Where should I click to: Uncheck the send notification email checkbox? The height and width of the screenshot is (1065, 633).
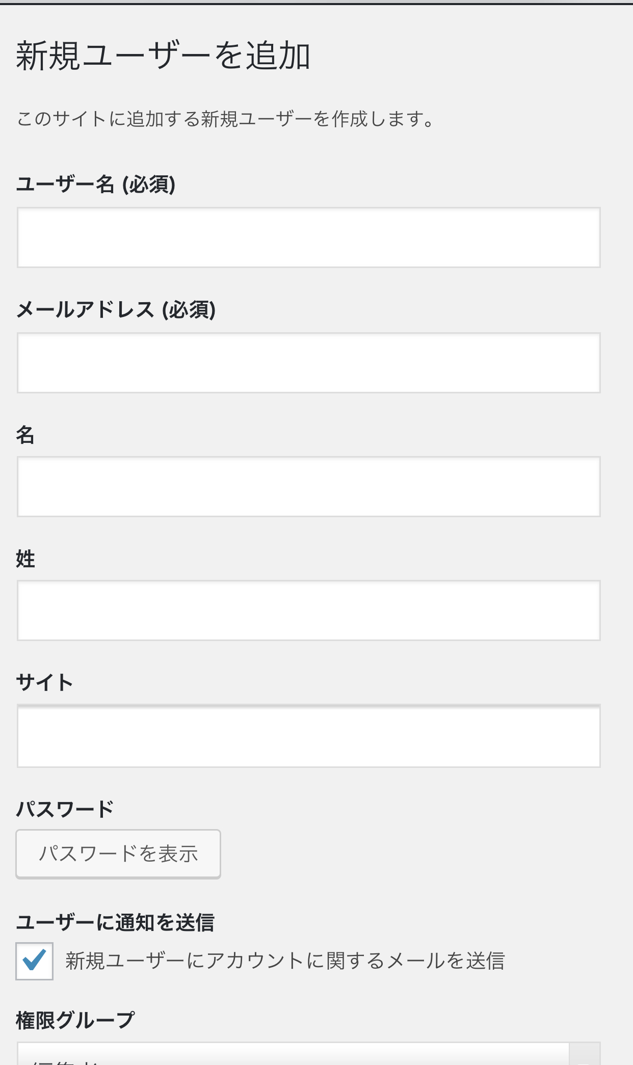point(34,961)
